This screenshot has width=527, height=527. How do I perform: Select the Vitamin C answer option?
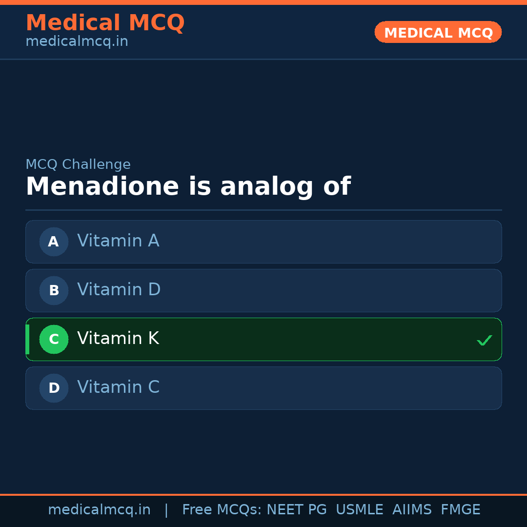click(263, 388)
